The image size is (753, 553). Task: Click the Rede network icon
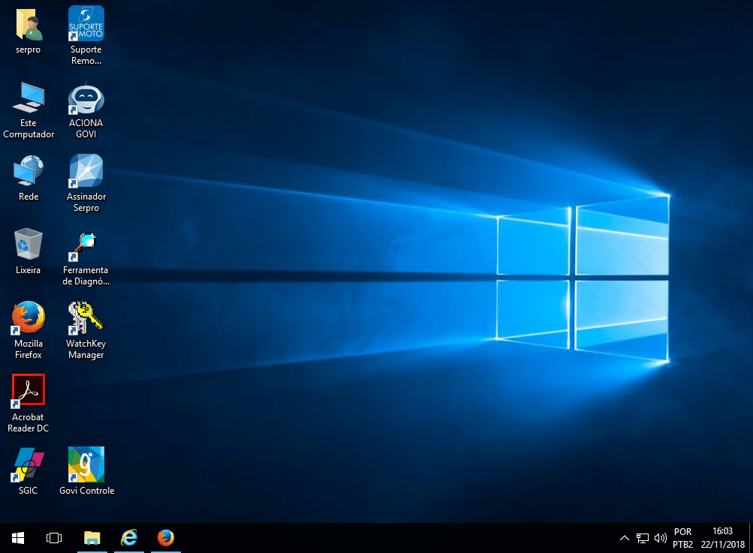[x=29, y=171]
